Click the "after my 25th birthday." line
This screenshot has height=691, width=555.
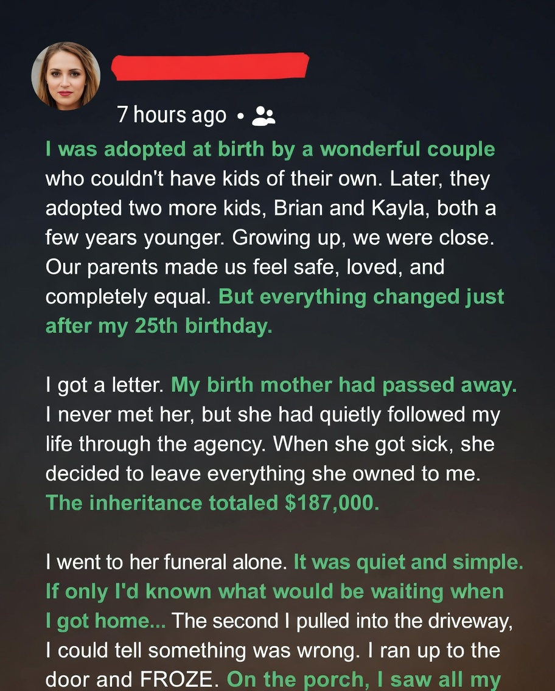point(159,326)
